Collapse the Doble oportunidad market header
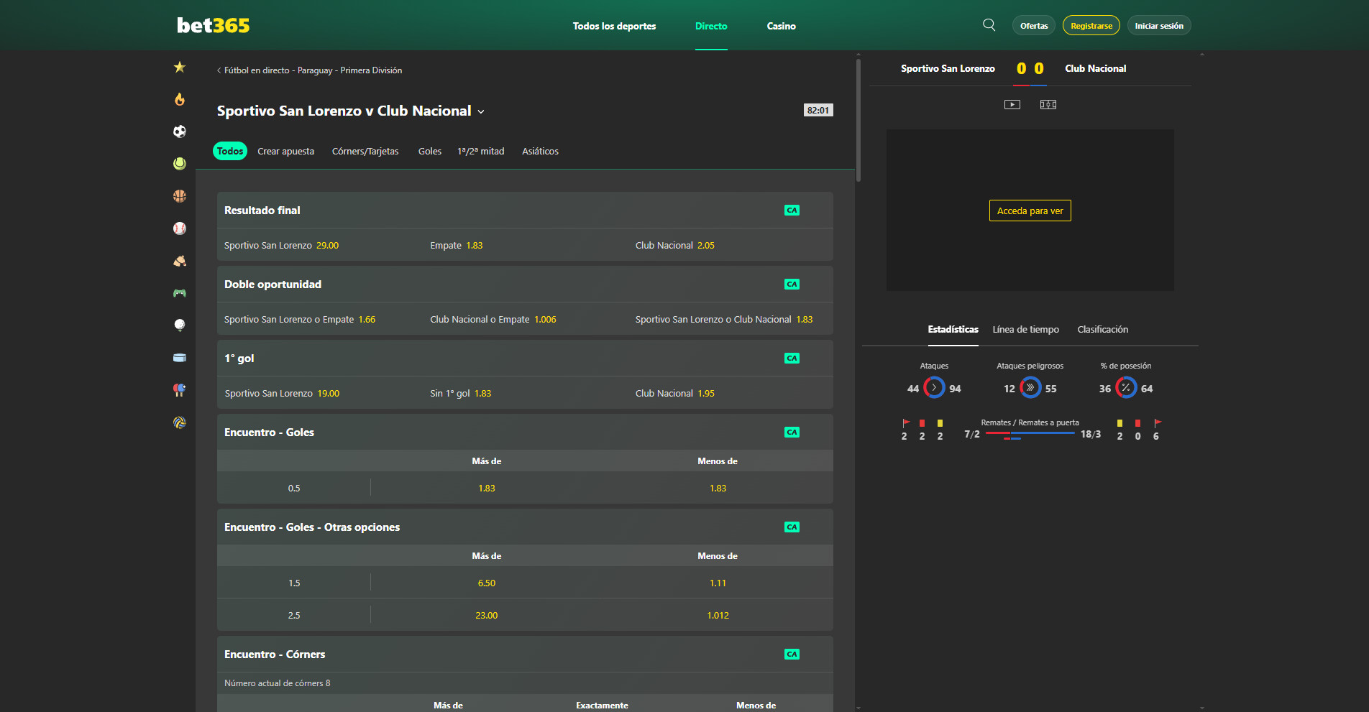Screen dimensions: 1369x712 pyautogui.click(x=525, y=285)
